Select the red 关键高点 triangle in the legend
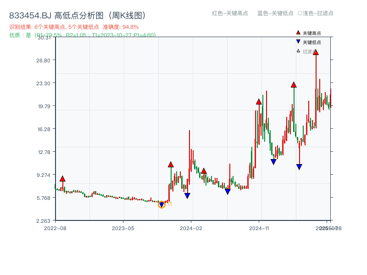 pyautogui.click(x=297, y=33)
